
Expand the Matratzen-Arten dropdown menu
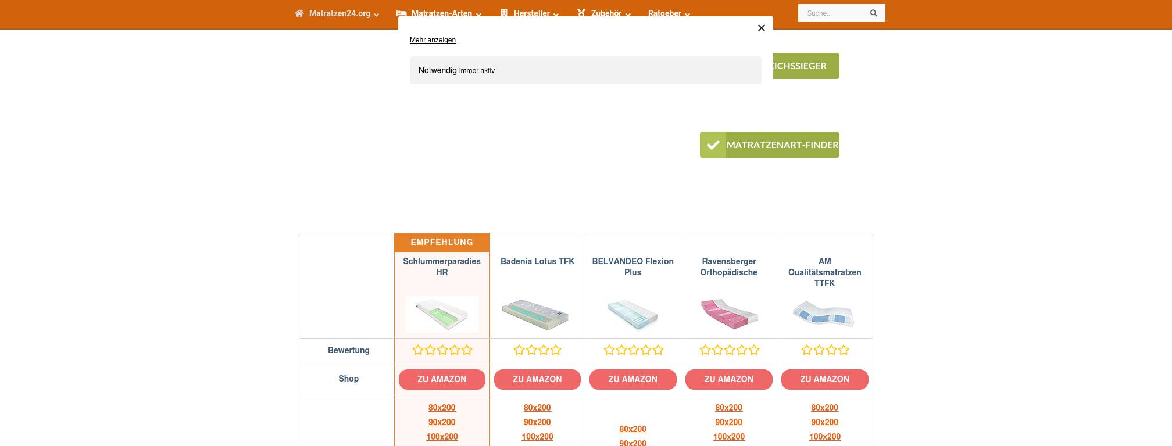tap(478, 15)
